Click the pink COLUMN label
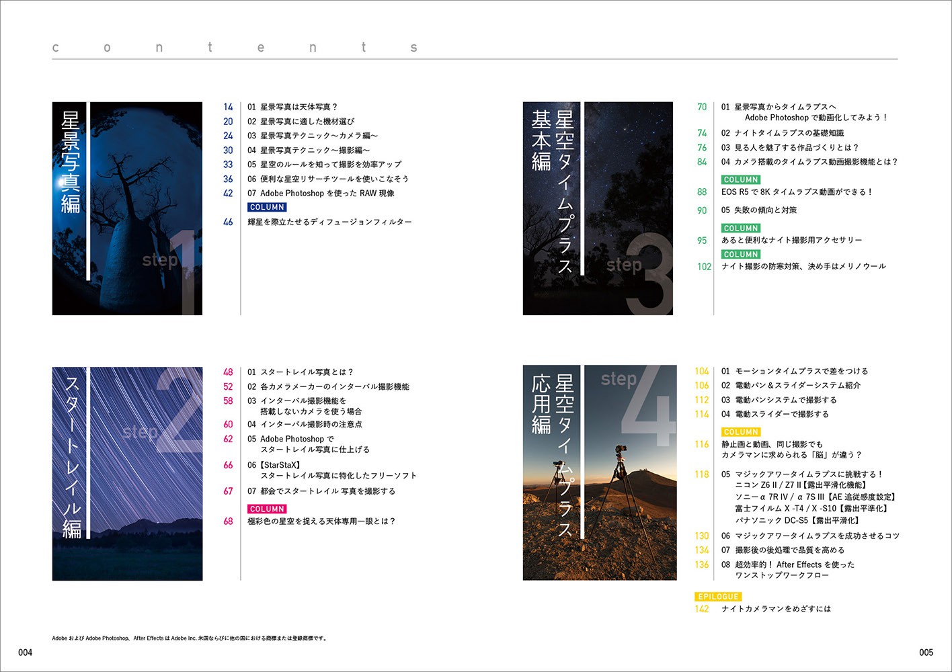952x672 pixels. [x=267, y=509]
